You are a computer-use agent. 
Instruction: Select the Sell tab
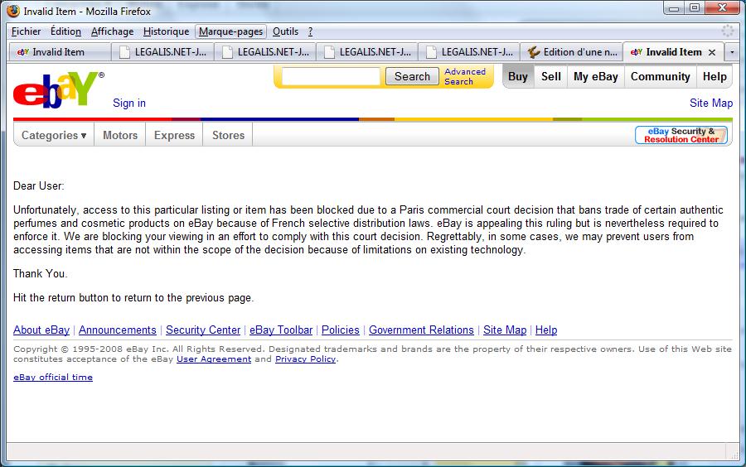click(551, 76)
